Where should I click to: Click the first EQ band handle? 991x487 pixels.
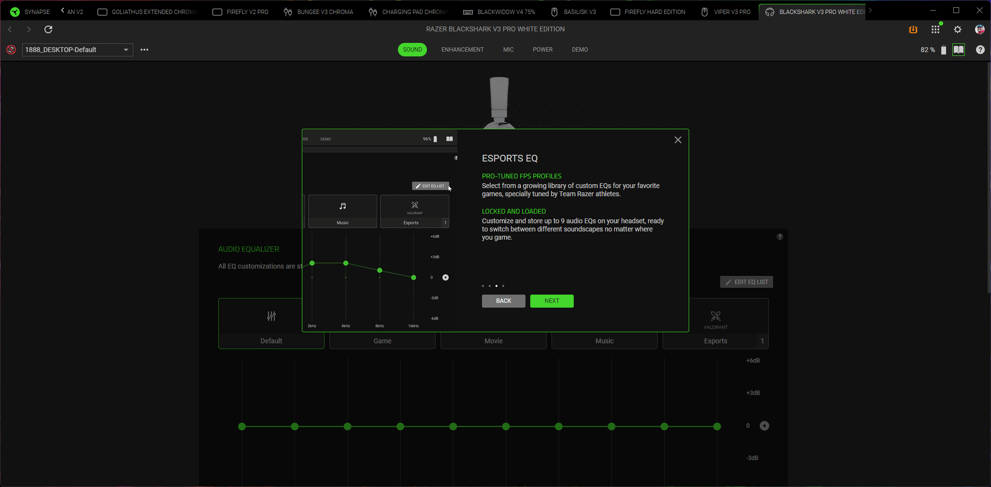242,426
